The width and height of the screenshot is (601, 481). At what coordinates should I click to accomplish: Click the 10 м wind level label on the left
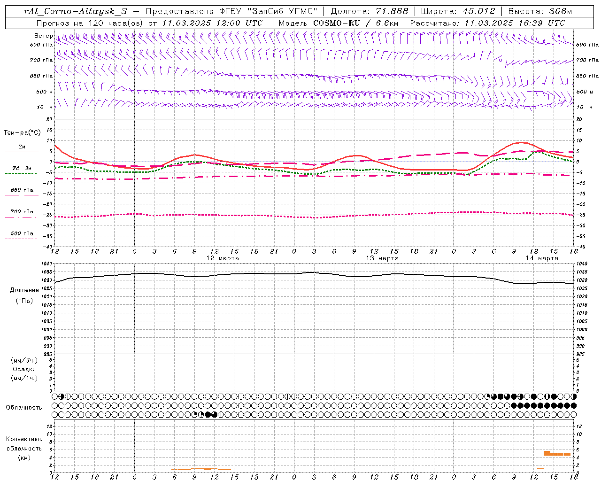pyautogui.click(x=45, y=107)
